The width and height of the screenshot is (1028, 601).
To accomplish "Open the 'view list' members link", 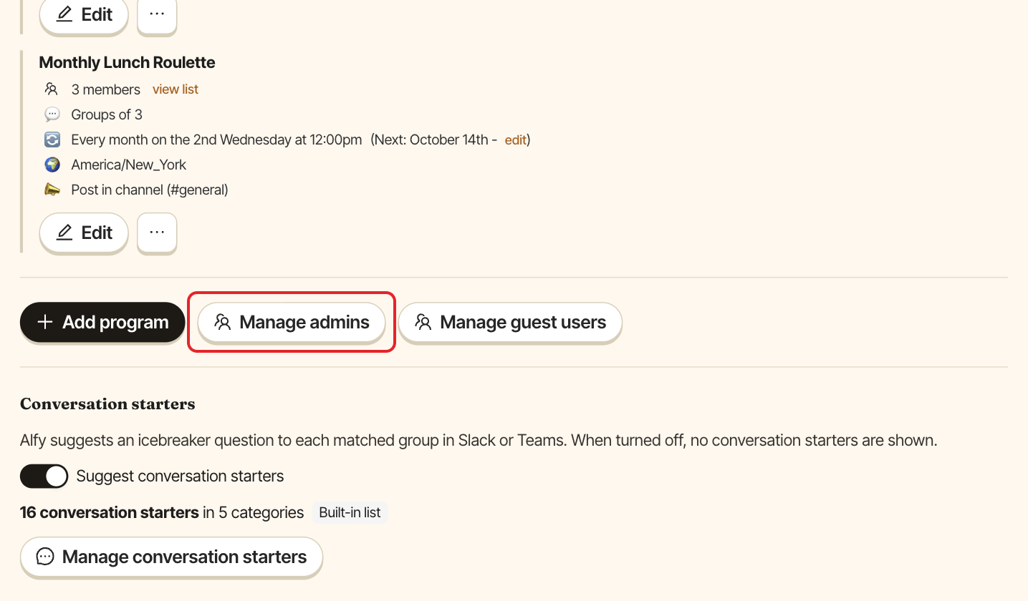I will [x=176, y=89].
